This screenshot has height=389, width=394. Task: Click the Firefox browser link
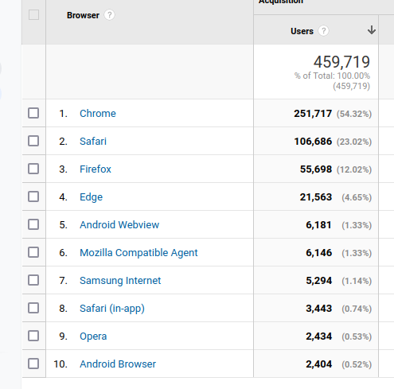(96, 169)
